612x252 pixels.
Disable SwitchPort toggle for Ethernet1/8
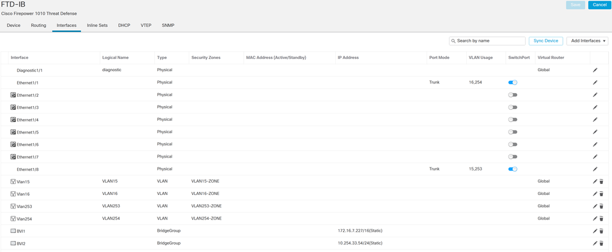[513, 169]
